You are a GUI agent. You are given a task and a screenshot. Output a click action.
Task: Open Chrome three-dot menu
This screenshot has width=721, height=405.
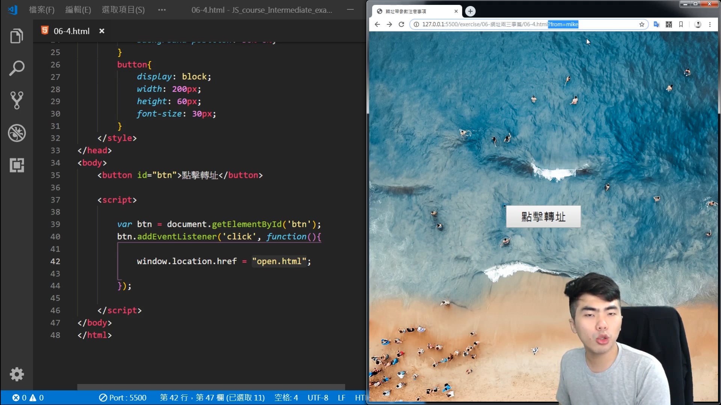pyautogui.click(x=710, y=24)
